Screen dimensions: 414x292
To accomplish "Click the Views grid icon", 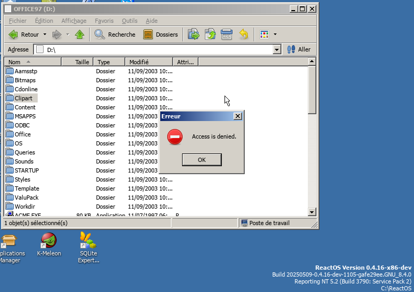I will [x=264, y=35].
